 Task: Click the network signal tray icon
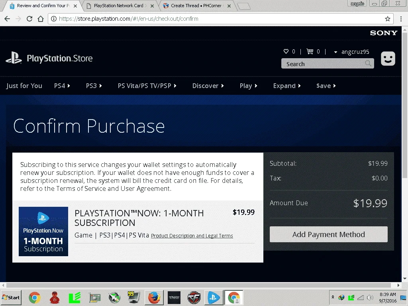pyautogui.click(x=361, y=297)
